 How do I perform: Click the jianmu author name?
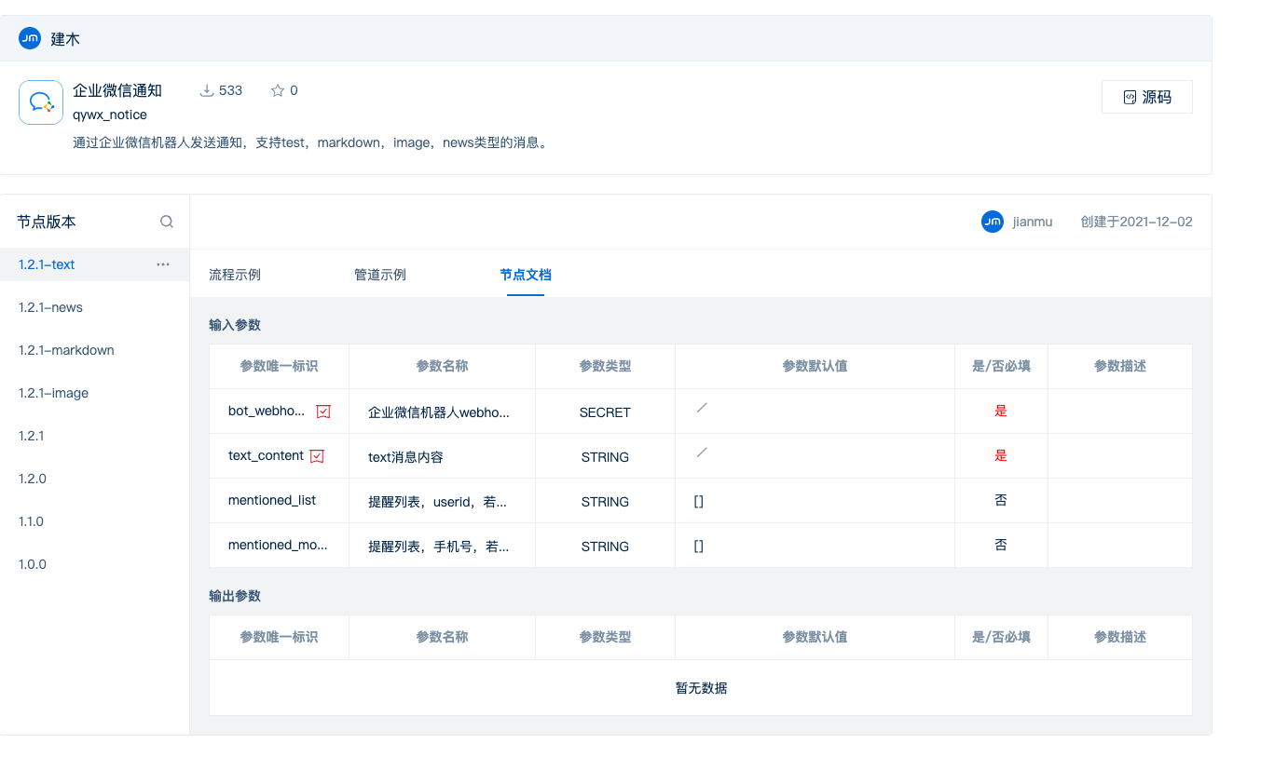pos(1033,222)
